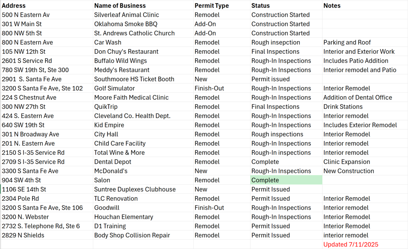The width and height of the screenshot is (408, 249).
Task: Select the Interior and Exterior Work note
Action: pos(365,52)
